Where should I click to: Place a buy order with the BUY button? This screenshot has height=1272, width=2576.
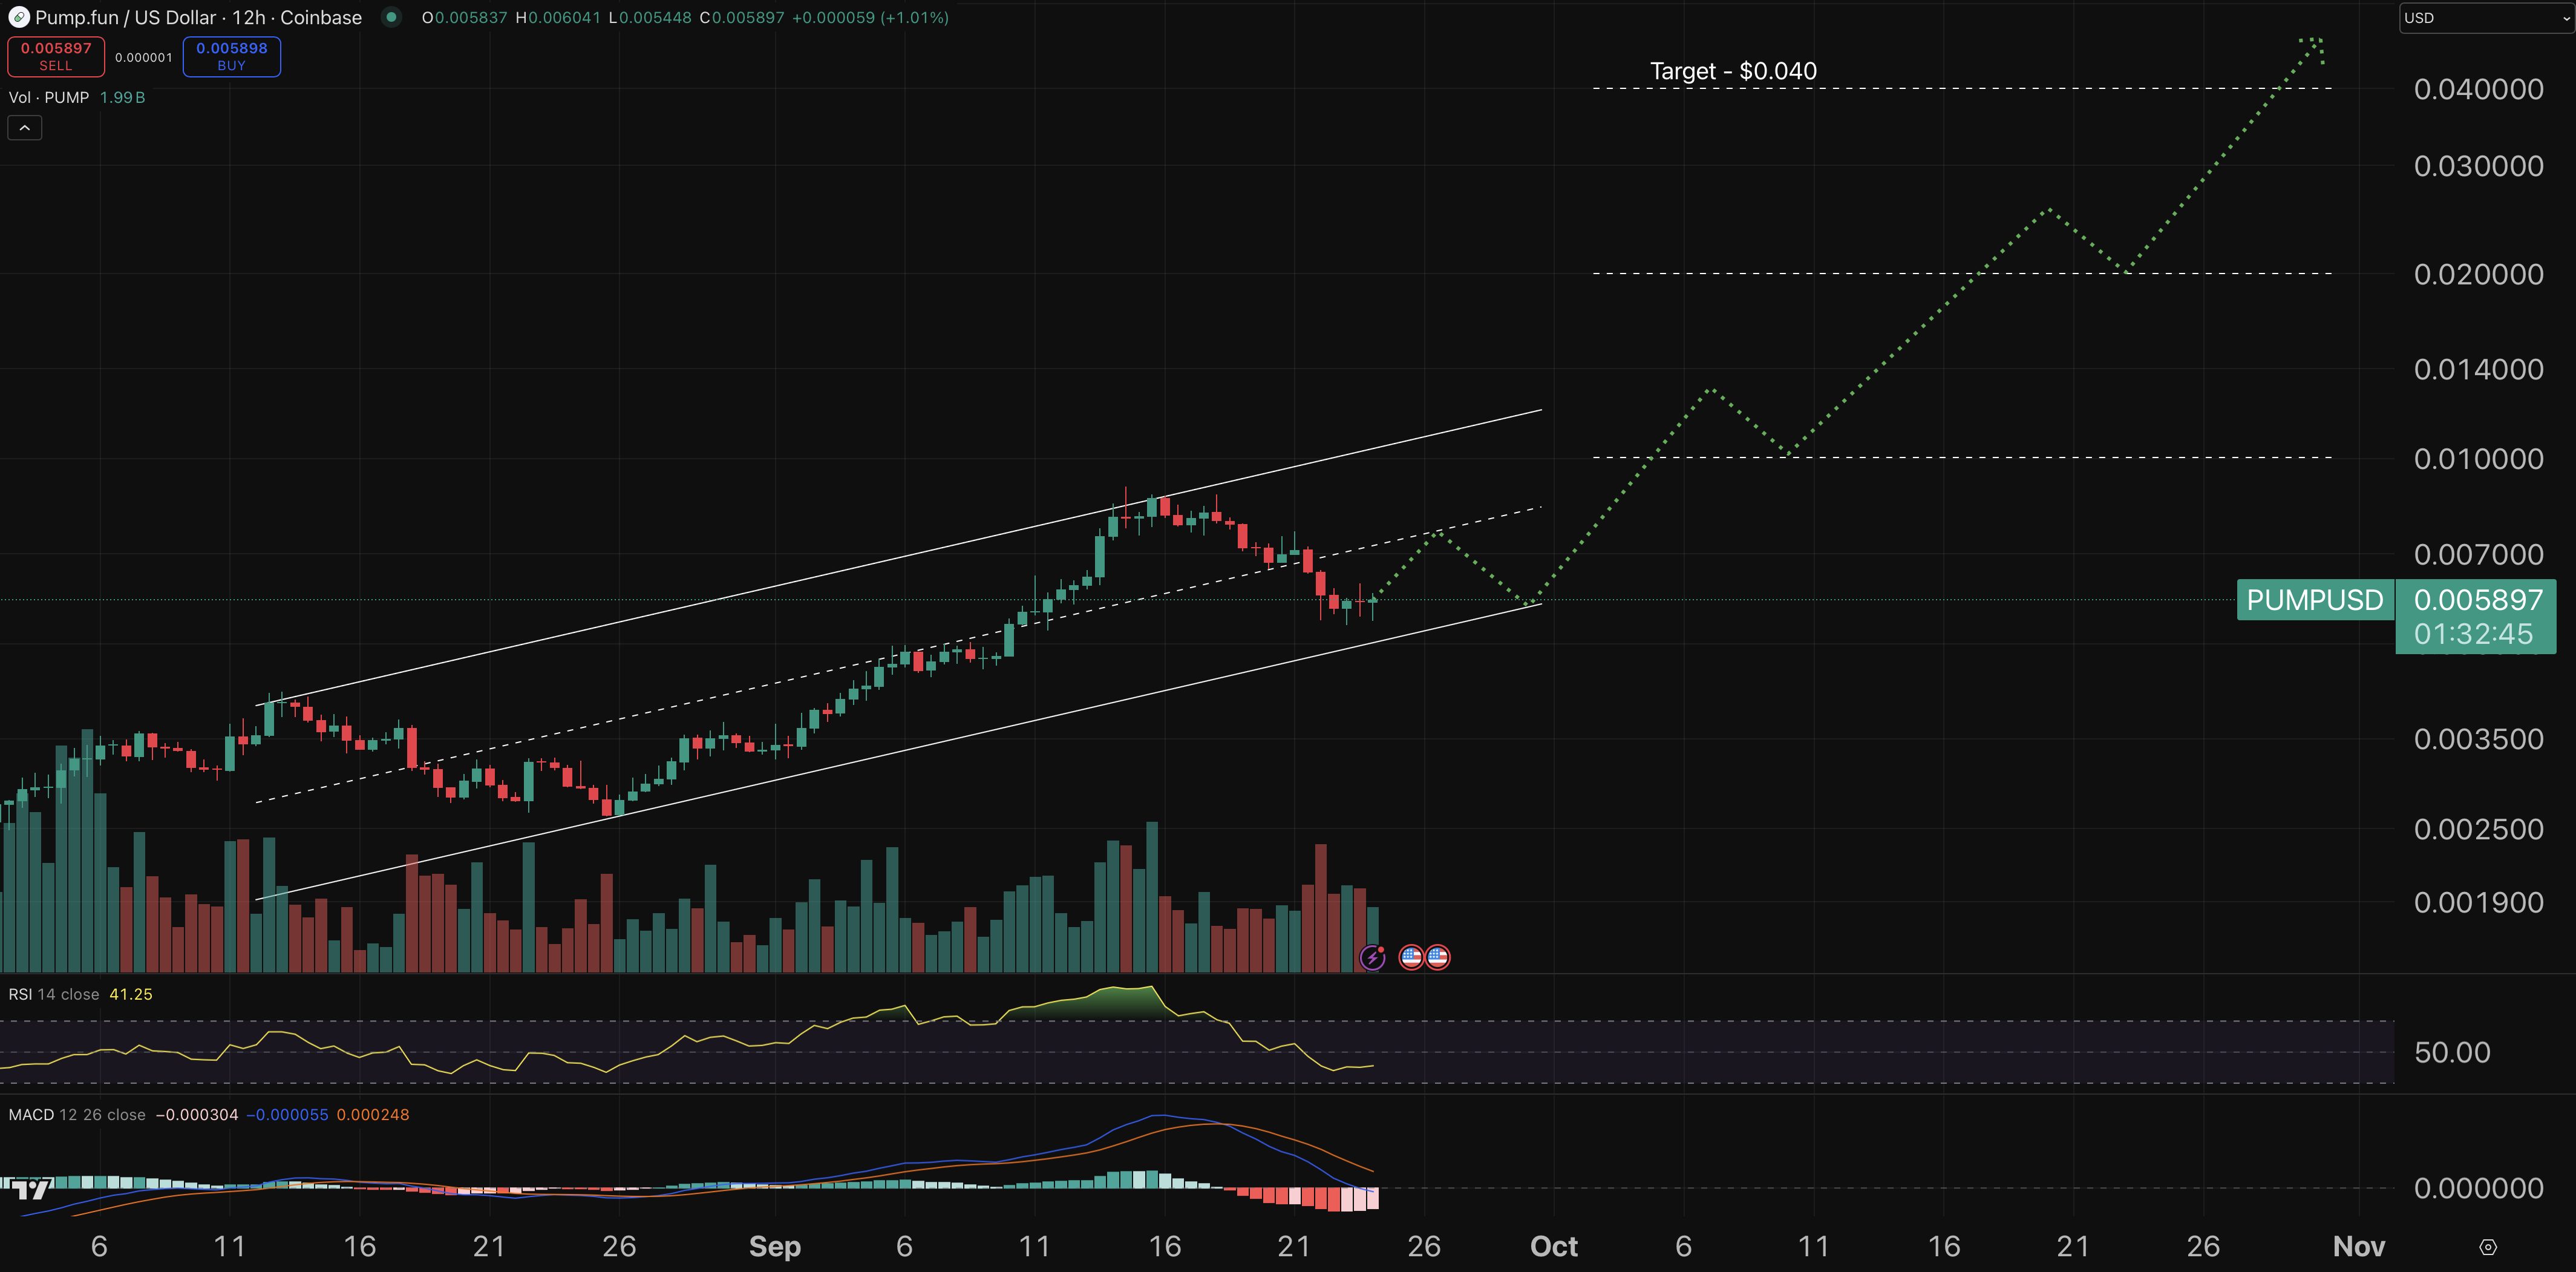point(231,56)
